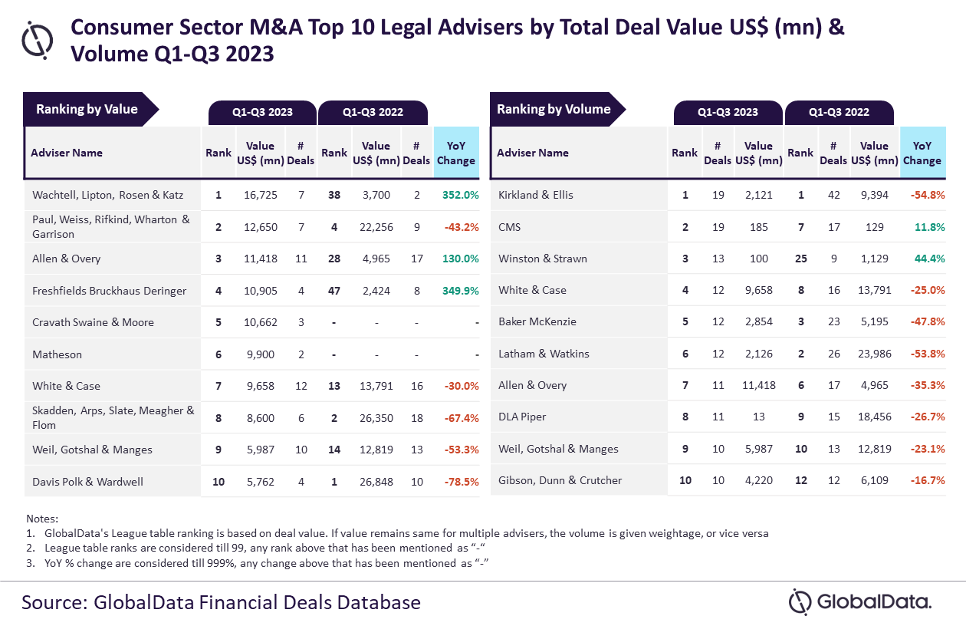Click the Adviser Name header in value table
966x626 pixels.
pos(67,153)
